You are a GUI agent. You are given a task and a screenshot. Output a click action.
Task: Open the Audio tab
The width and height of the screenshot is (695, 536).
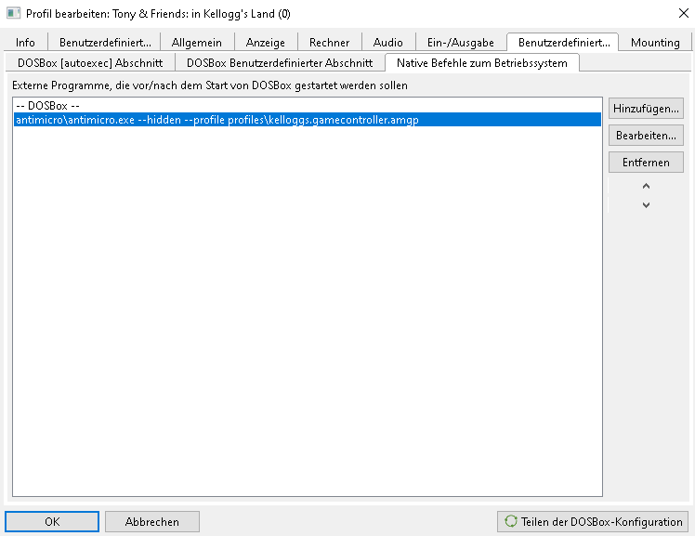click(388, 43)
